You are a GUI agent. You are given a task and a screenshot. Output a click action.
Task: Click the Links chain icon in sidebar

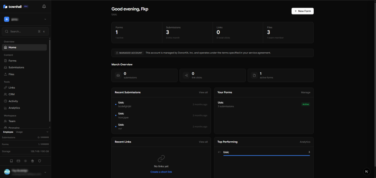[5, 88]
